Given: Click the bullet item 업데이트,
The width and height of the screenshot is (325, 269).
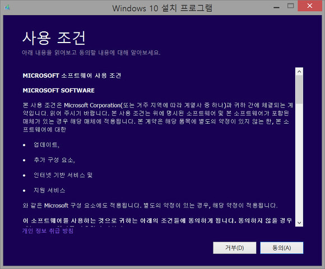Looking at the screenshot, I should 47,145.
